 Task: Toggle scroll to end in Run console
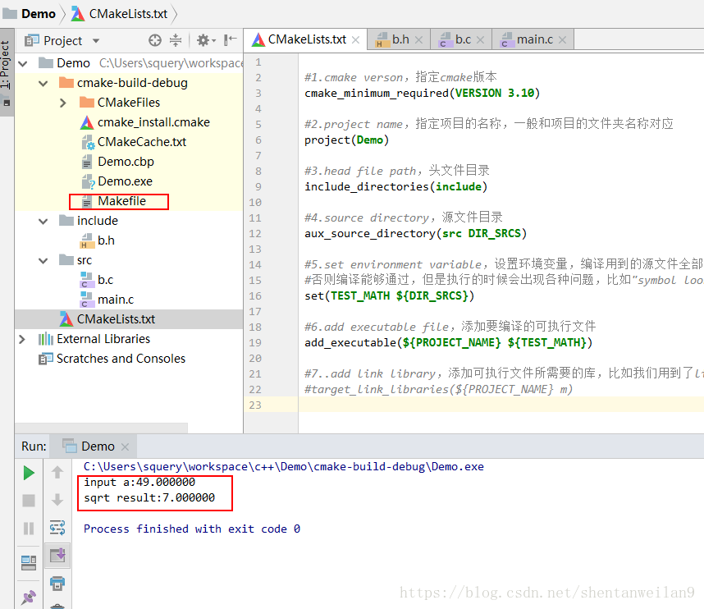click(x=57, y=556)
